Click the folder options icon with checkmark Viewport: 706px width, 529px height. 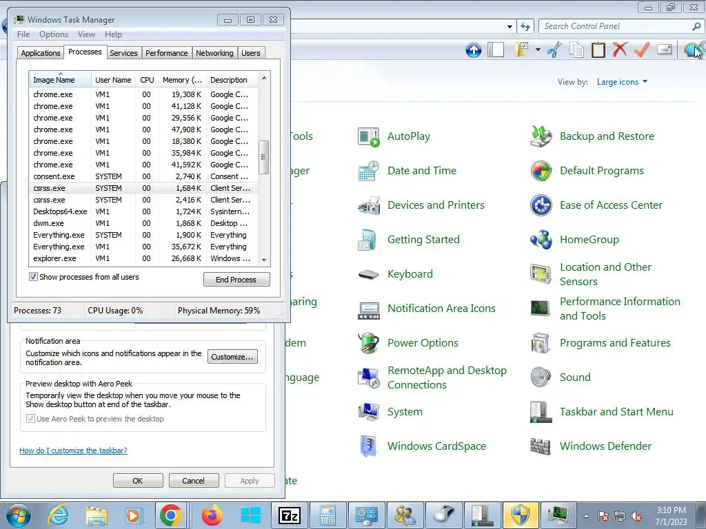coord(521,50)
